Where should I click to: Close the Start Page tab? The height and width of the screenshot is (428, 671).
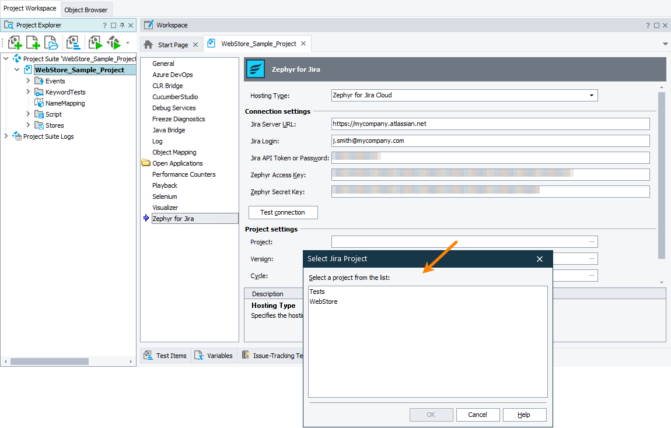click(195, 44)
